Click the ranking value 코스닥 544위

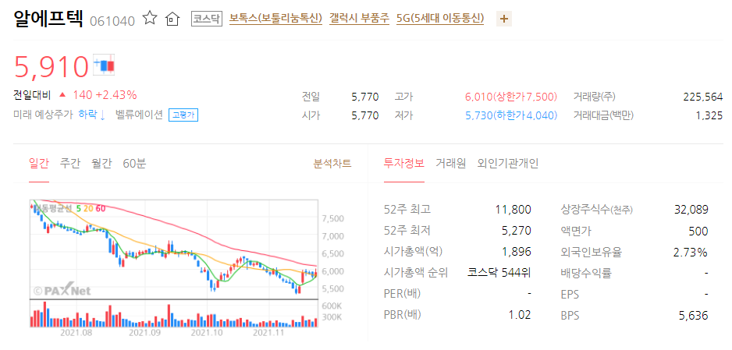pos(499,273)
